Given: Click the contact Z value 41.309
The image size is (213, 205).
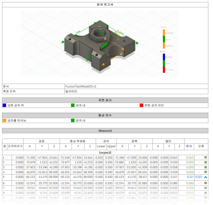Looking at the screenshot, I should 143,167.
